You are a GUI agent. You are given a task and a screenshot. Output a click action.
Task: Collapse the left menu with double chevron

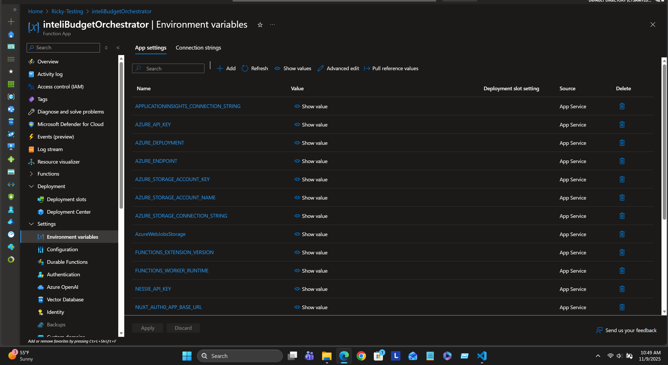coord(118,48)
